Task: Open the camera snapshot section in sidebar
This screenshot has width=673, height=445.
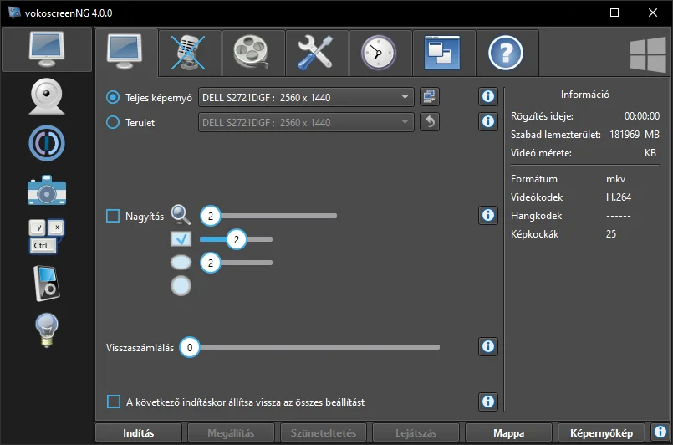Action: (x=47, y=190)
